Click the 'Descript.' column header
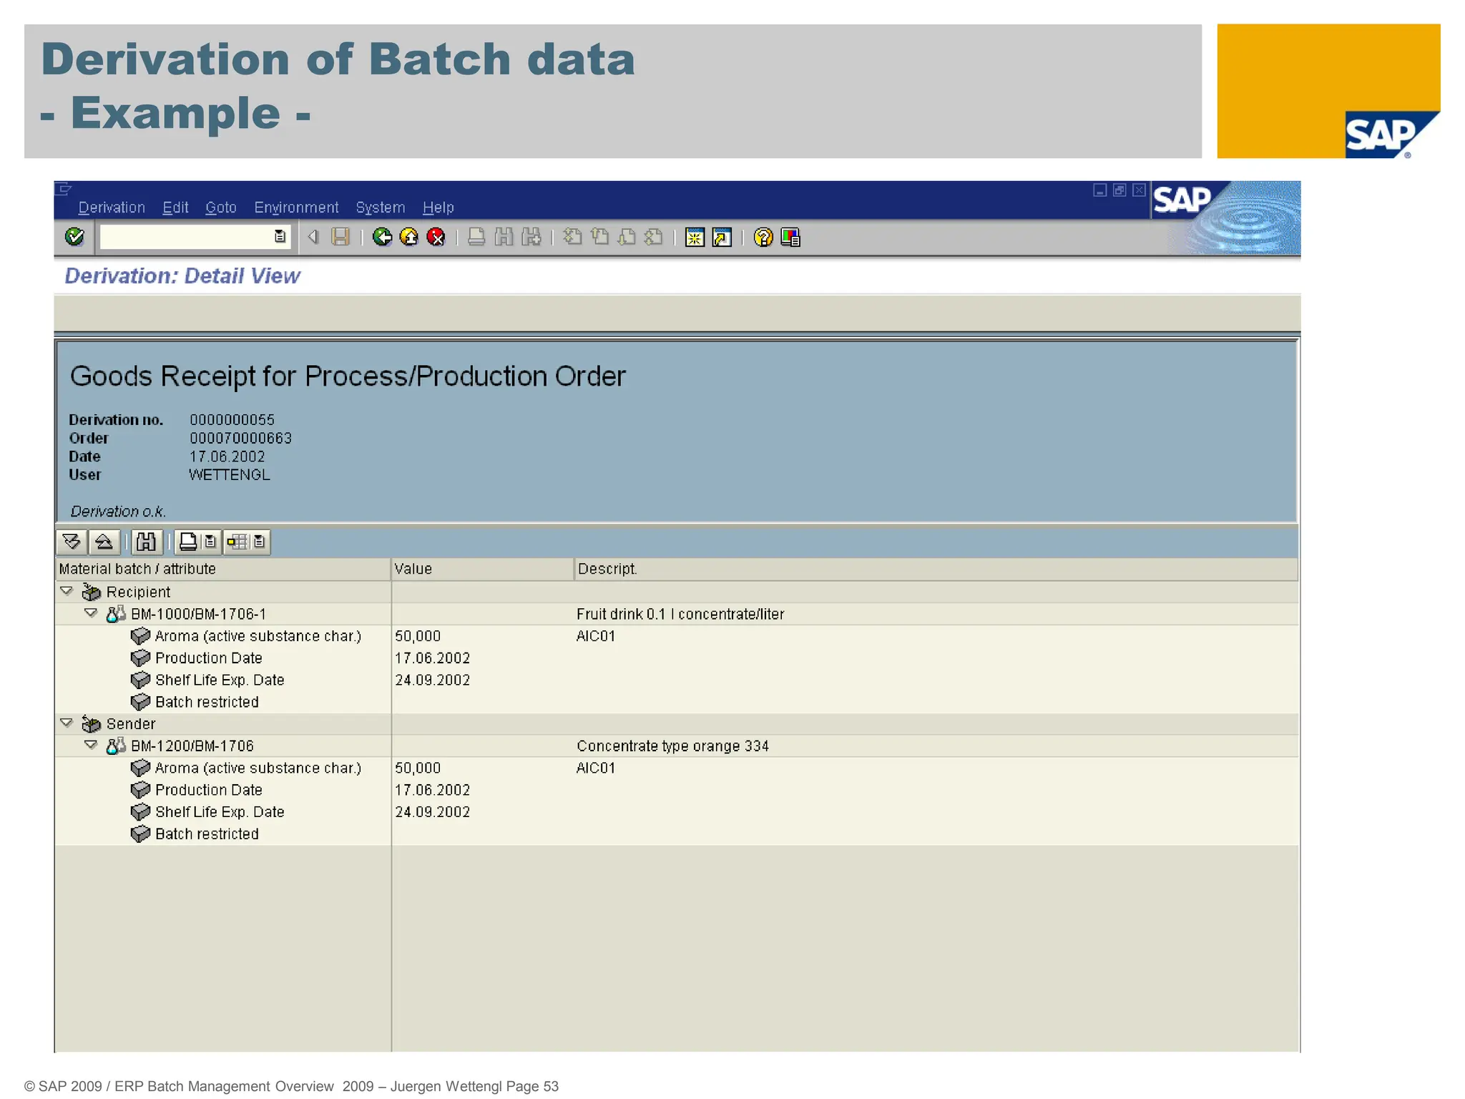The image size is (1465, 1099). (x=936, y=569)
